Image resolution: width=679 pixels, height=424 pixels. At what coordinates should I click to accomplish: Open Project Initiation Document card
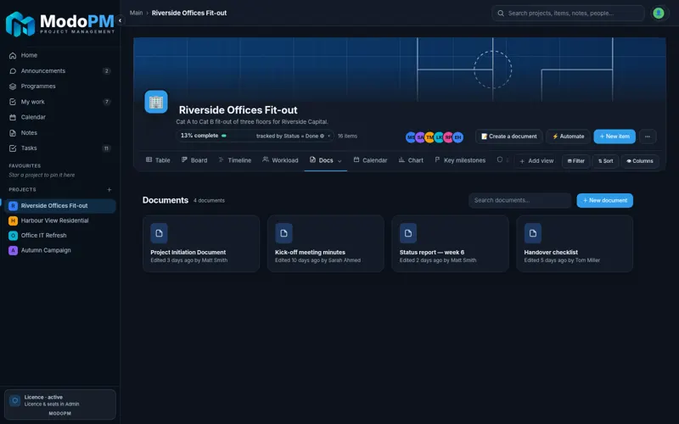coord(201,243)
